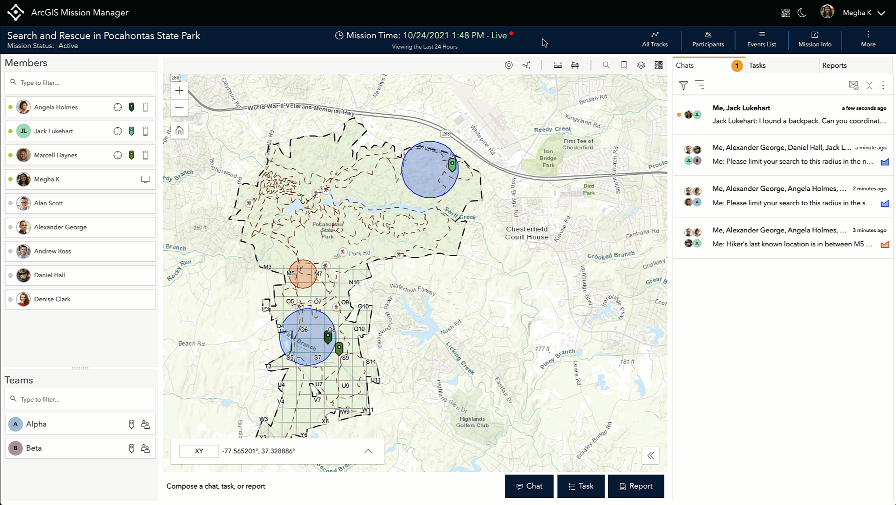Select member Alexander George
Image resolution: width=896 pixels, height=505 pixels.
click(x=80, y=227)
